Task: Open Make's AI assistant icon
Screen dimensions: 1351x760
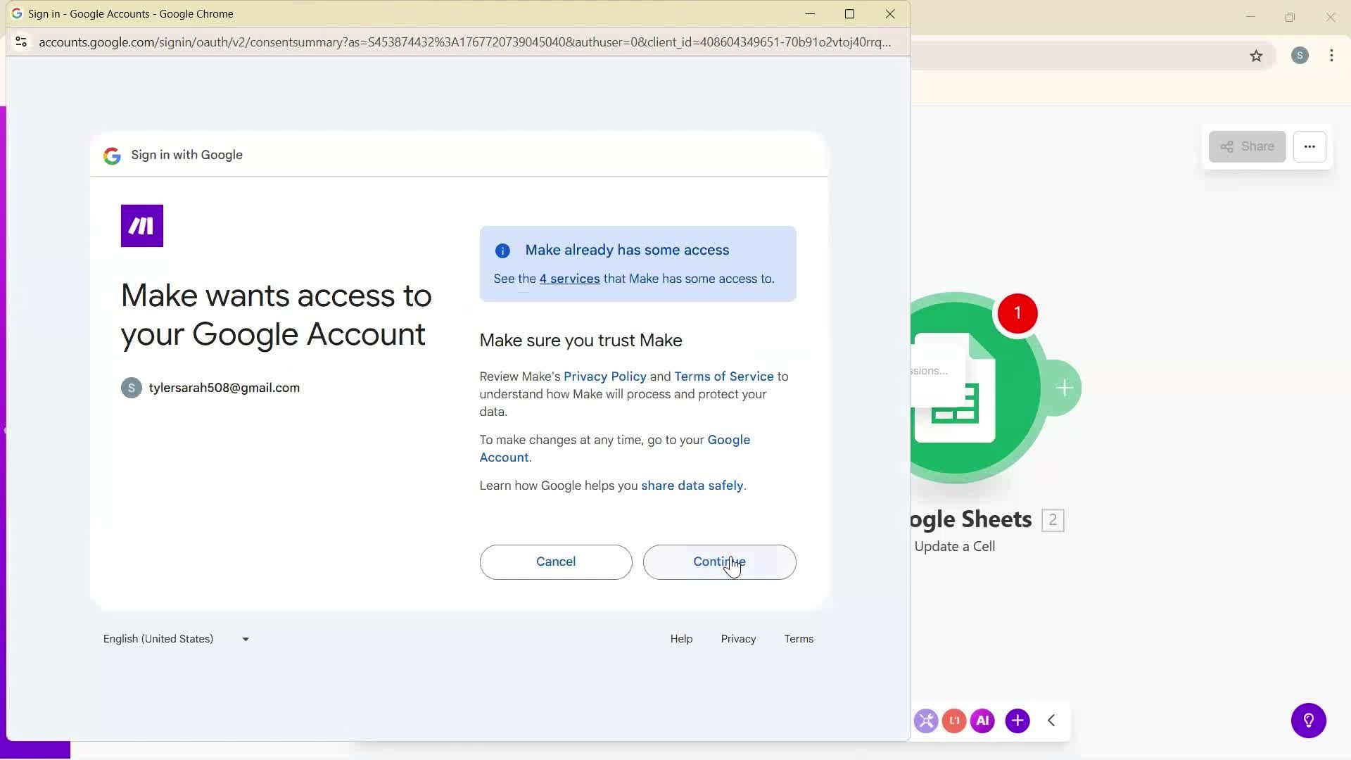Action: [983, 721]
